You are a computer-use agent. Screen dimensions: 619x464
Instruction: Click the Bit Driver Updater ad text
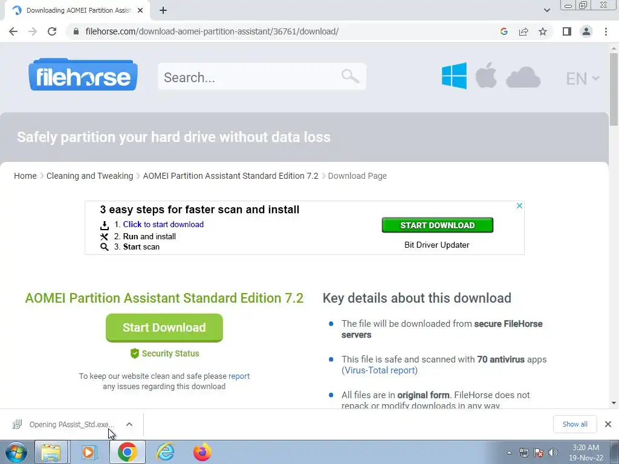point(436,245)
